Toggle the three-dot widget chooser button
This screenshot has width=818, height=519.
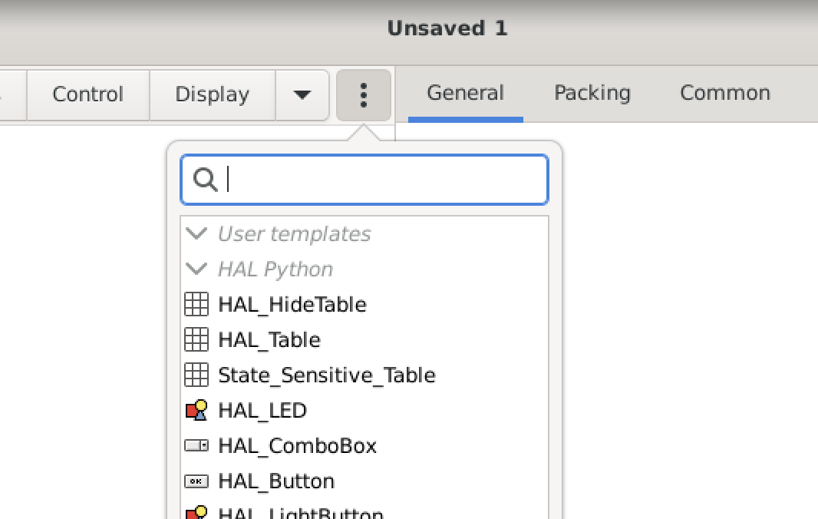pos(364,95)
